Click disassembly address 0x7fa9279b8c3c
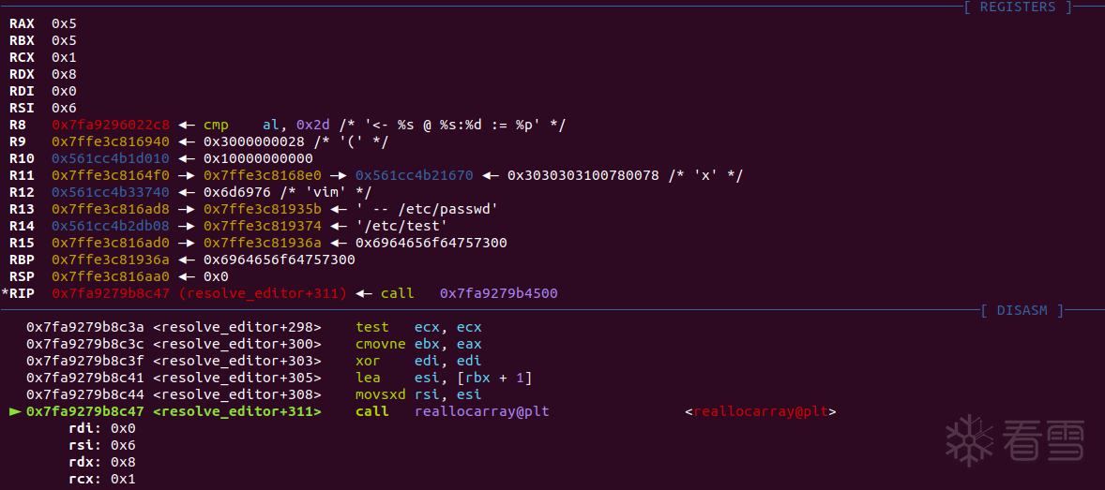The width and height of the screenshot is (1105, 490). click(86, 344)
